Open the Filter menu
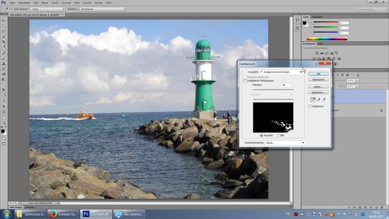 click(x=77, y=2)
